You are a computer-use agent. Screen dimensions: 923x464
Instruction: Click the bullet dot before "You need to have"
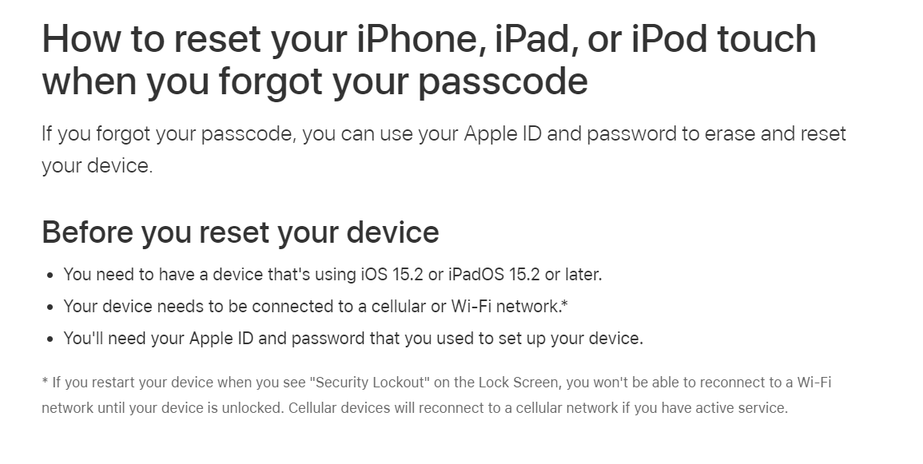50,276
